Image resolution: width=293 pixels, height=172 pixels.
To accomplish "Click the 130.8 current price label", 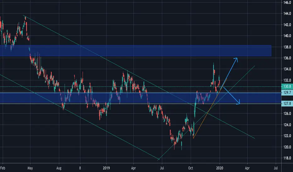I will [x=287, y=86].
